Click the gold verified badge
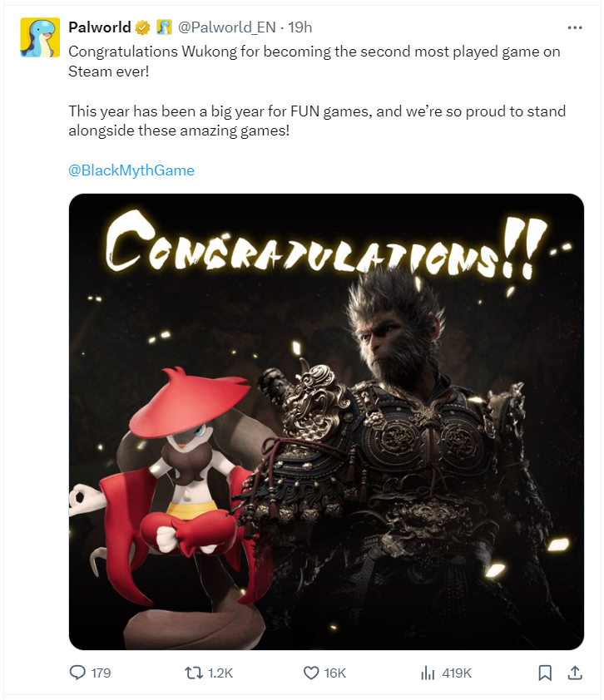The width and height of the screenshot is (604, 700). pyautogui.click(x=142, y=27)
